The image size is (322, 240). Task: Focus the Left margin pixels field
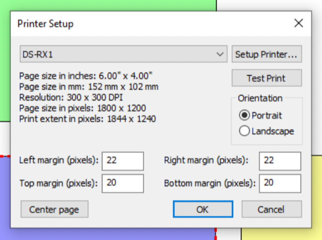click(x=122, y=161)
